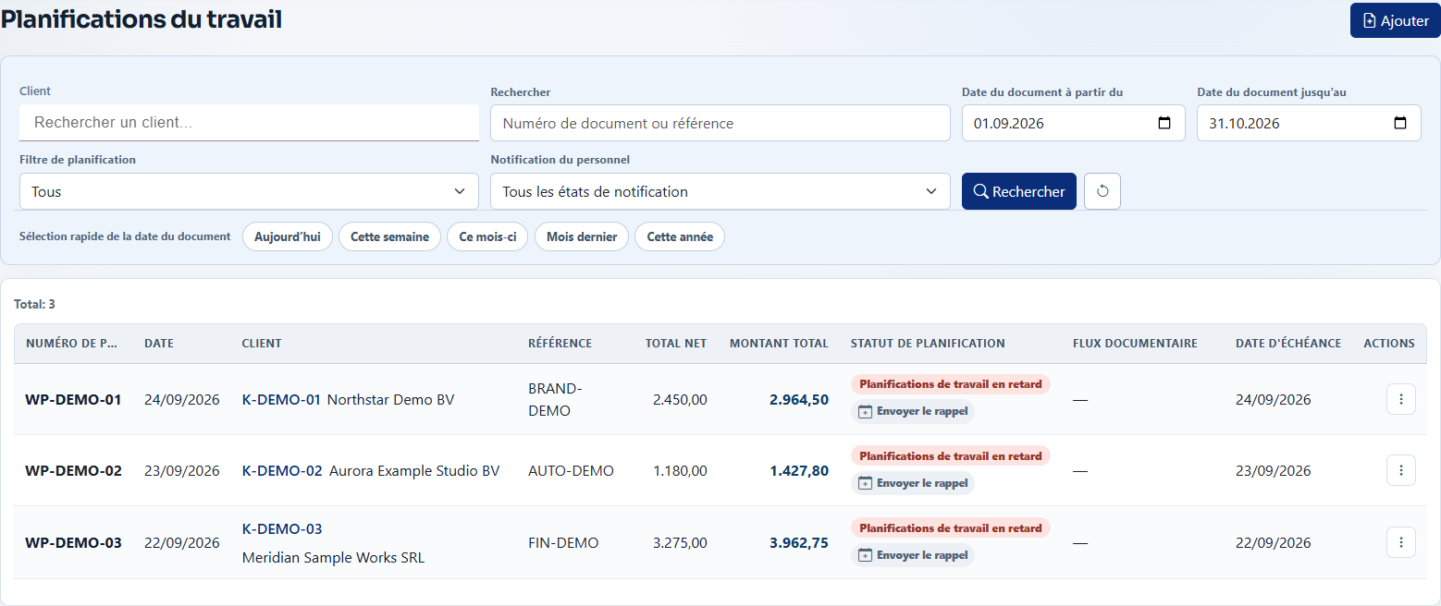
Task: Click the Ajouter button
Action: point(1396,20)
